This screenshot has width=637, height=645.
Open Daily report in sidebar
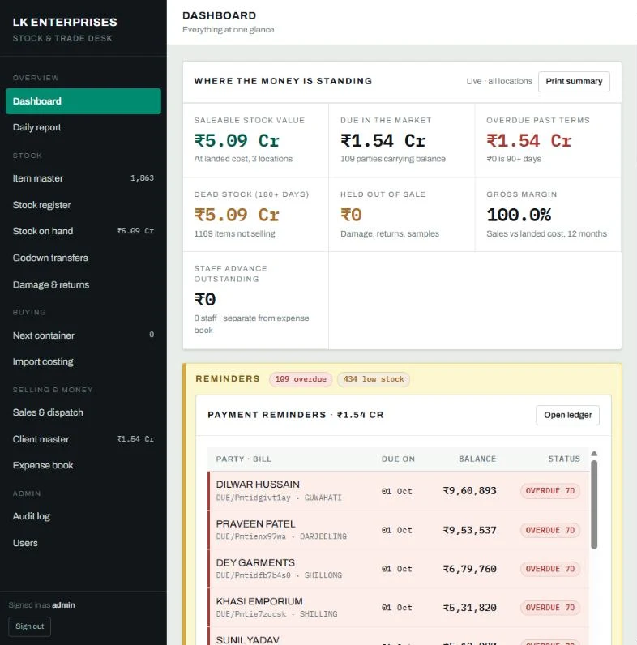pos(83,127)
